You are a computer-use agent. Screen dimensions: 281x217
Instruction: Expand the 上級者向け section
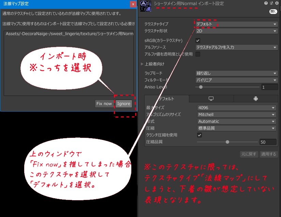tap(142, 64)
